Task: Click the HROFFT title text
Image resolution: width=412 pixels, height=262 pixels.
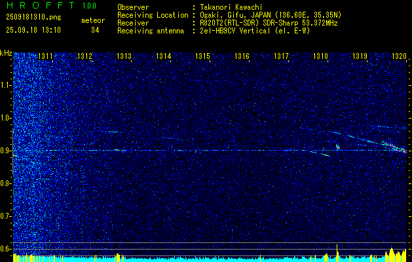Action: point(41,5)
